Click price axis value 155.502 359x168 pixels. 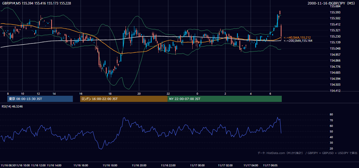click(335, 18)
